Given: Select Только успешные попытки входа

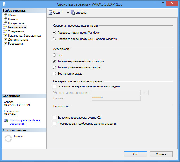Looking at the screenshot, I should coord(54,67).
